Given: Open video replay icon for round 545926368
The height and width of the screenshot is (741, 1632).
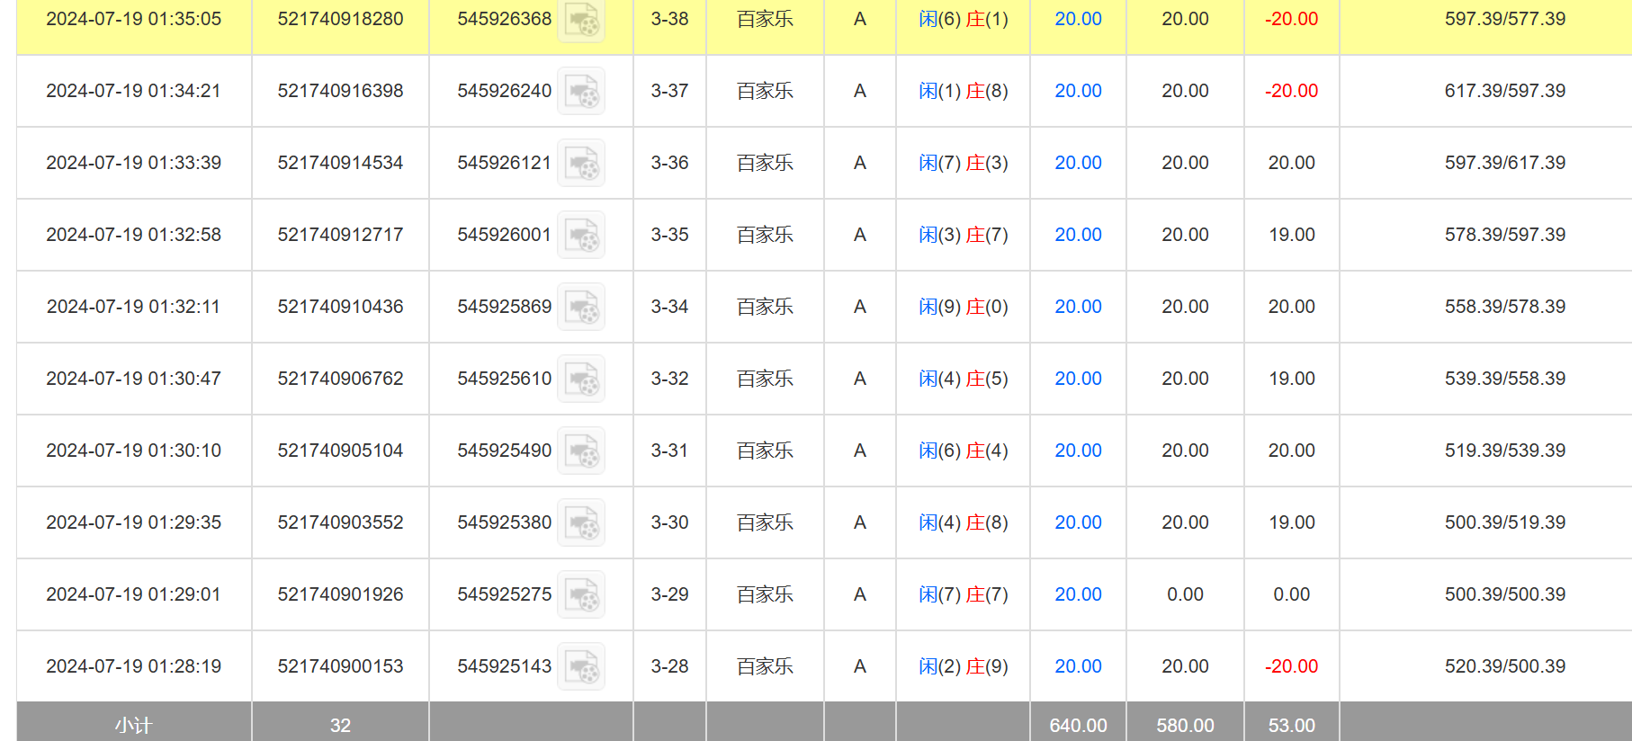Looking at the screenshot, I should point(581,20).
